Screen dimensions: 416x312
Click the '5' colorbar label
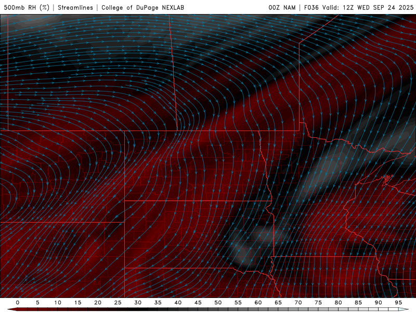[37, 303]
